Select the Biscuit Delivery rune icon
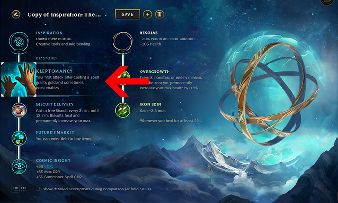Viewport: 338px width, 203px height. pyautogui.click(x=19, y=110)
